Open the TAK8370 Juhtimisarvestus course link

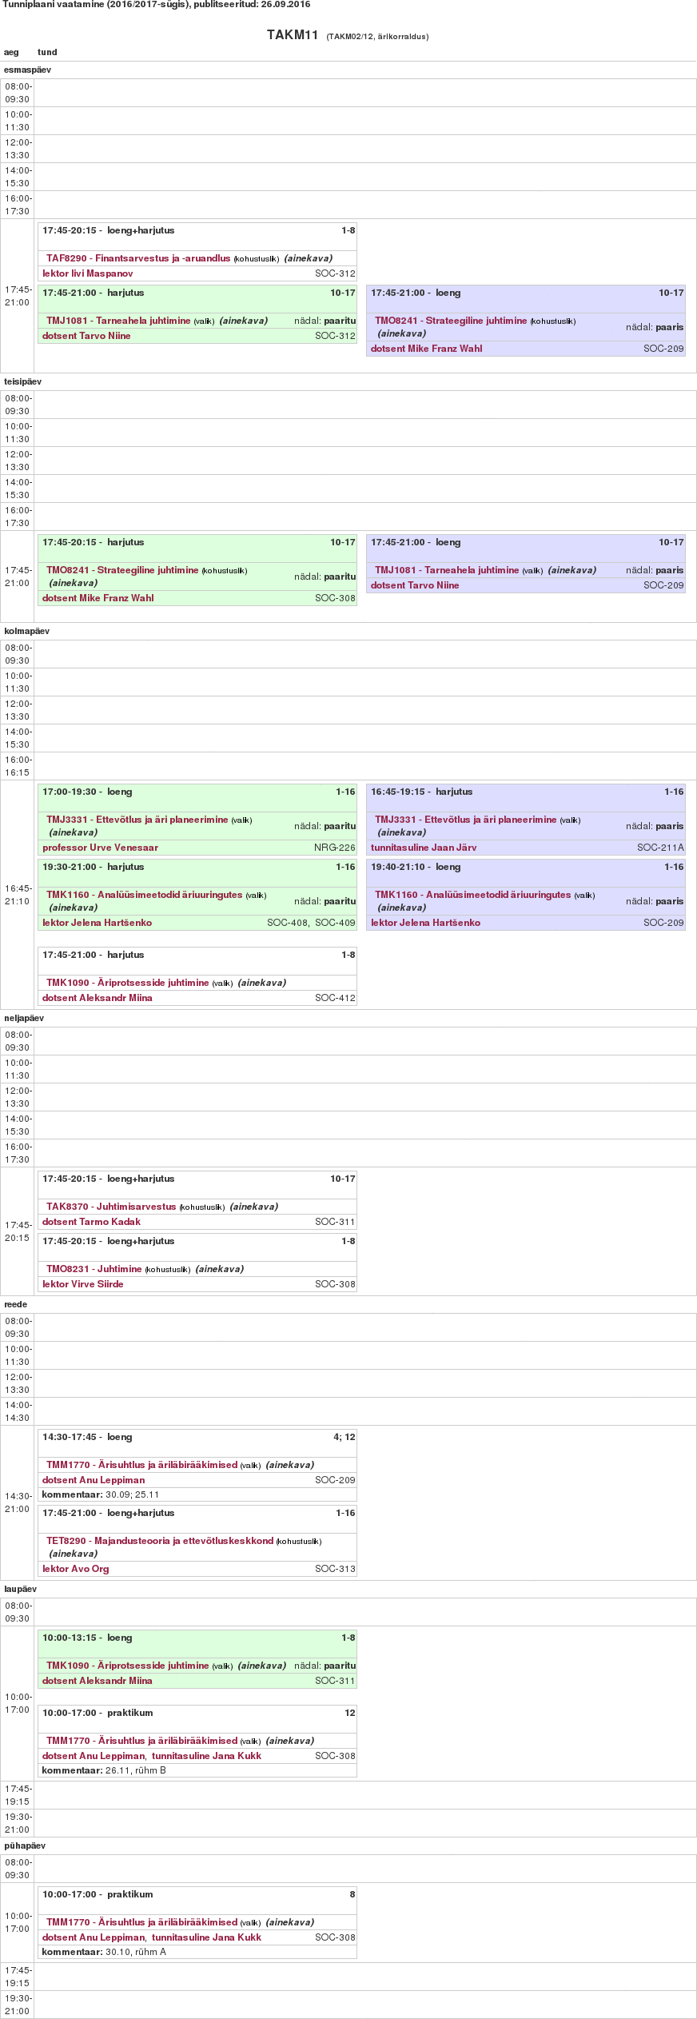pos(111,1207)
